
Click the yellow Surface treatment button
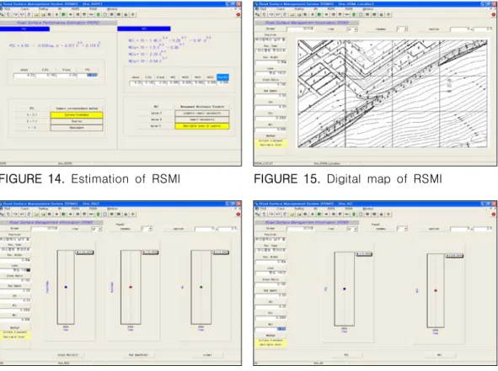pos(77,114)
